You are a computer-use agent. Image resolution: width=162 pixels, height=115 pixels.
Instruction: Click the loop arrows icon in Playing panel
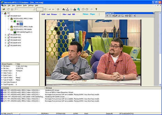(116, 16)
